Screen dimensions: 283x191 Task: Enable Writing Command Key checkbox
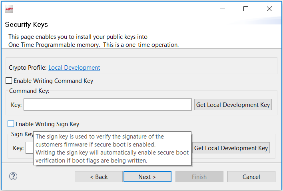click(9, 81)
